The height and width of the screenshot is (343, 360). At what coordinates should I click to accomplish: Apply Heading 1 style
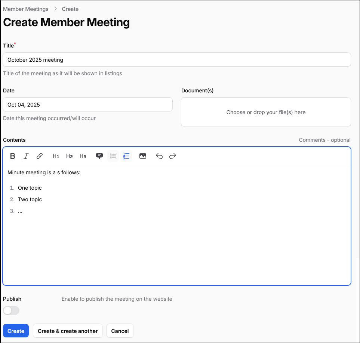56,156
